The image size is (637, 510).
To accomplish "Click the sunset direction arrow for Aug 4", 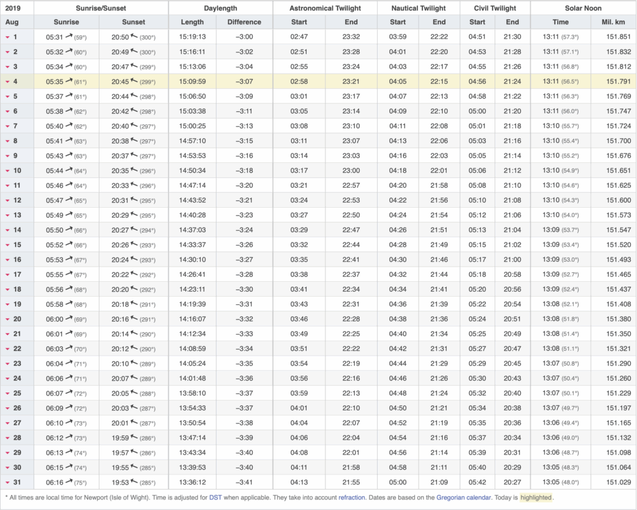I will [134, 81].
